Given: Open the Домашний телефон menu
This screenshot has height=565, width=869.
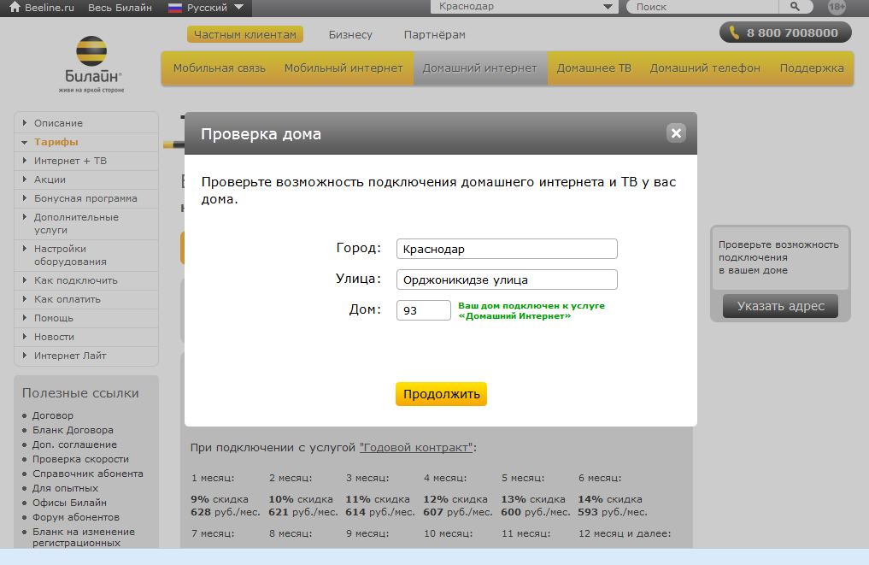Looking at the screenshot, I should coord(705,68).
